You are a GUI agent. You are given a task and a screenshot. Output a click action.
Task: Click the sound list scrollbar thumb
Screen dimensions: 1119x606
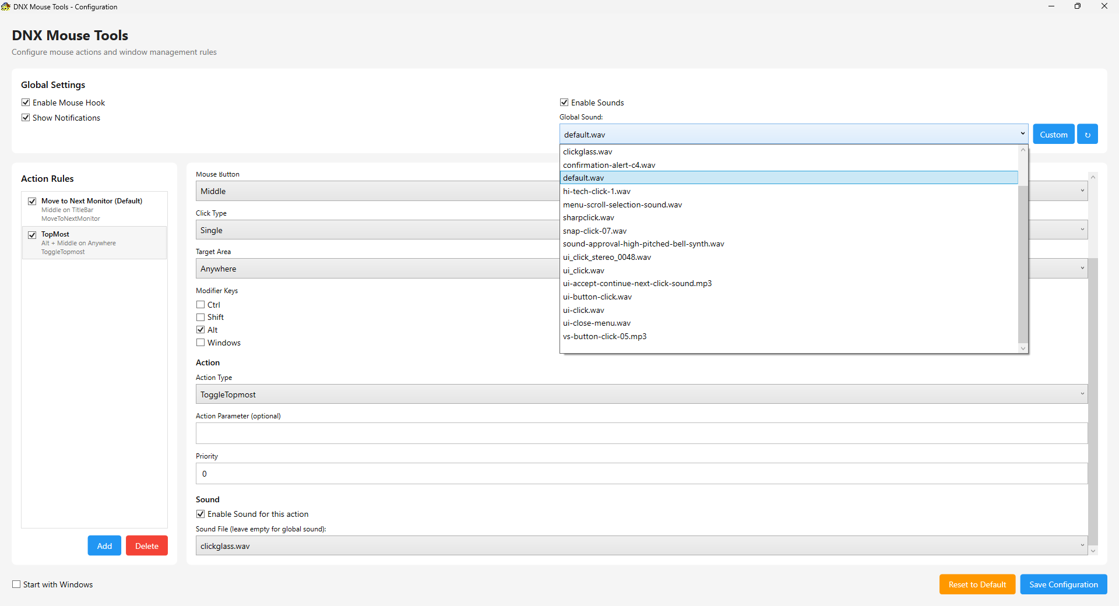click(x=1022, y=262)
